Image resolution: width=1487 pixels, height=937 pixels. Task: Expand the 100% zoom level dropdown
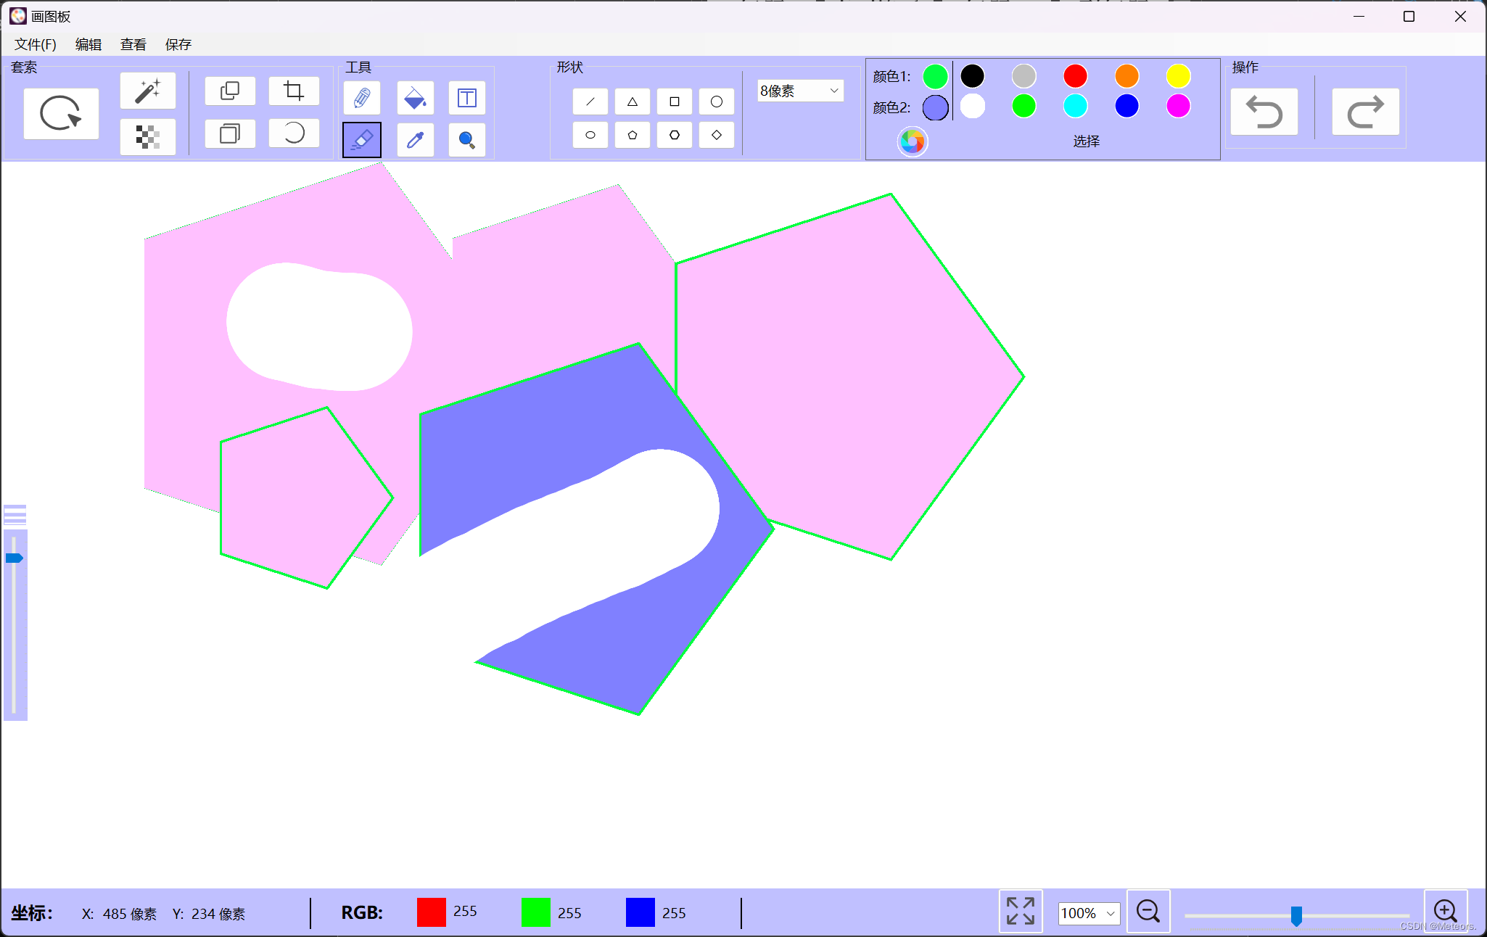[1089, 913]
